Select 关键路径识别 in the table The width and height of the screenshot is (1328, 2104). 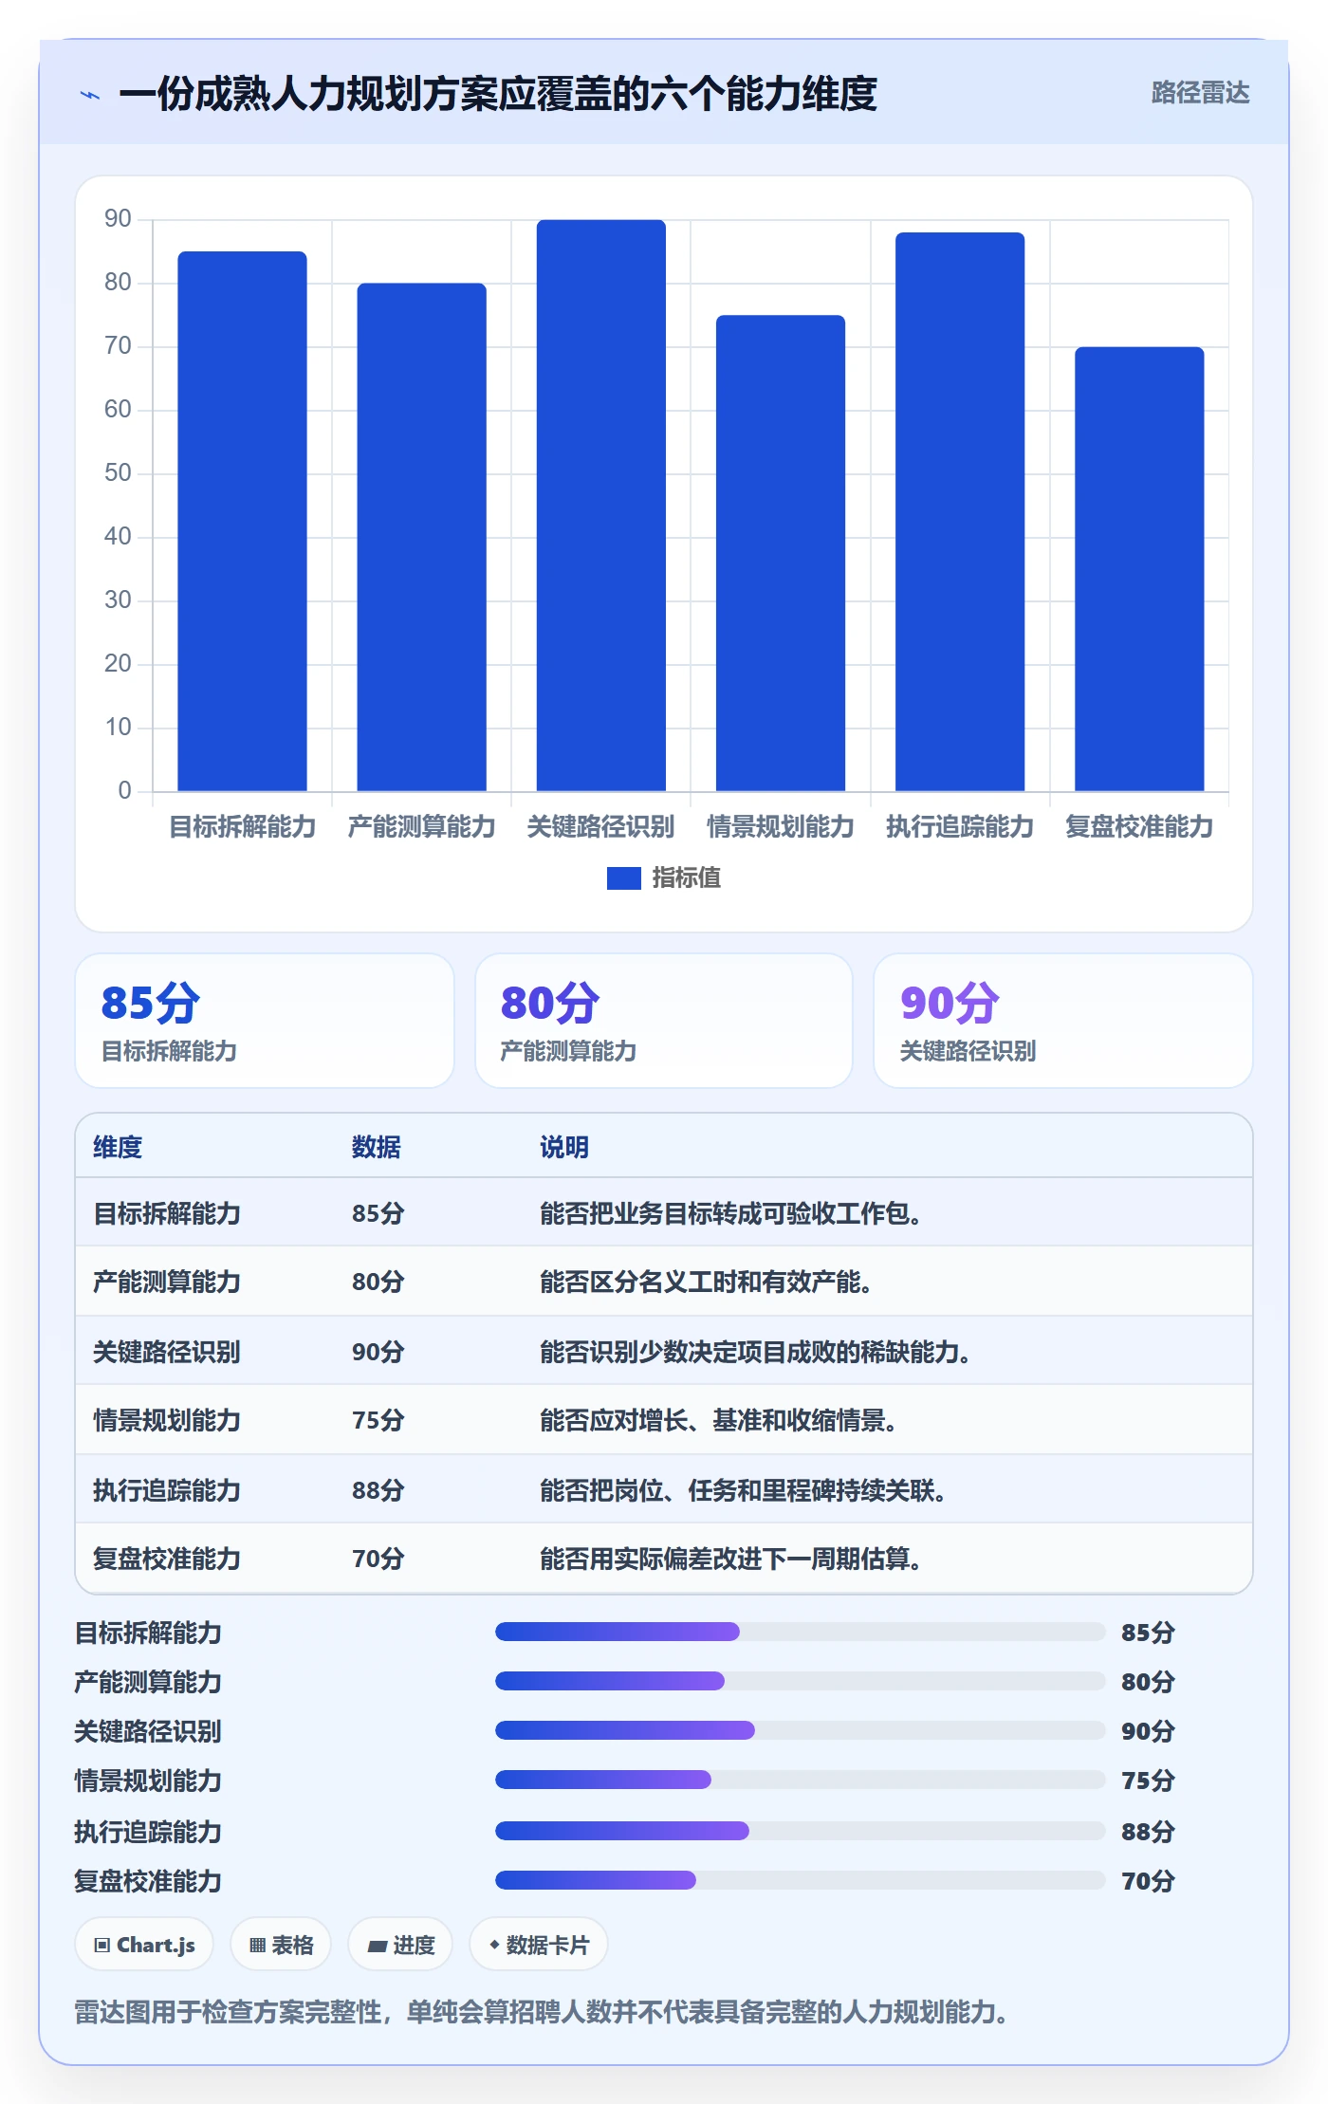(167, 1352)
